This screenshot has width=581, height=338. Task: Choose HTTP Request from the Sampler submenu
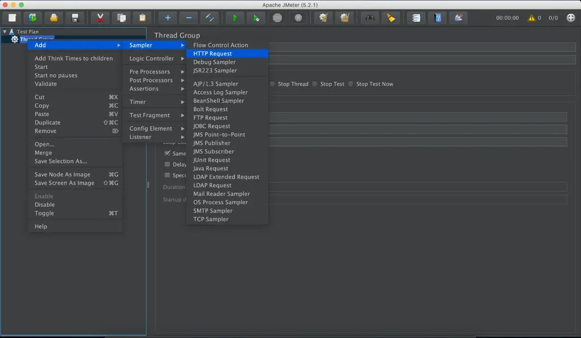227,54
